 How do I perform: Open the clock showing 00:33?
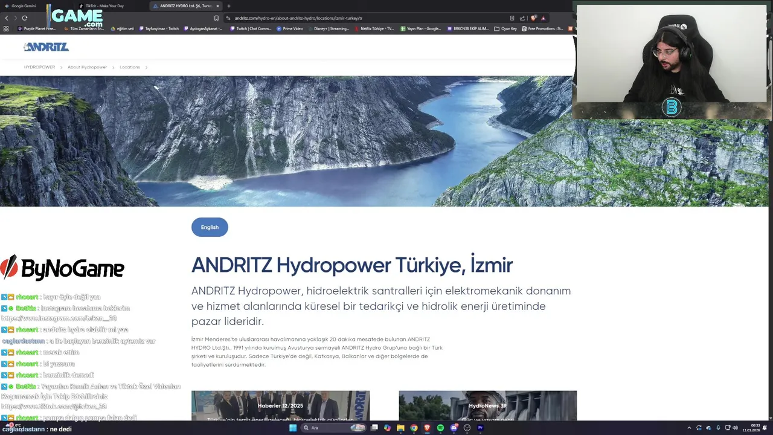[x=751, y=428]
